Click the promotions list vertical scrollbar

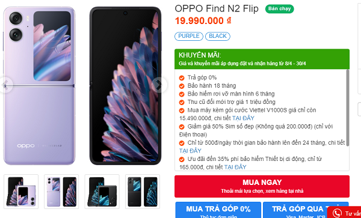point(348,107)
